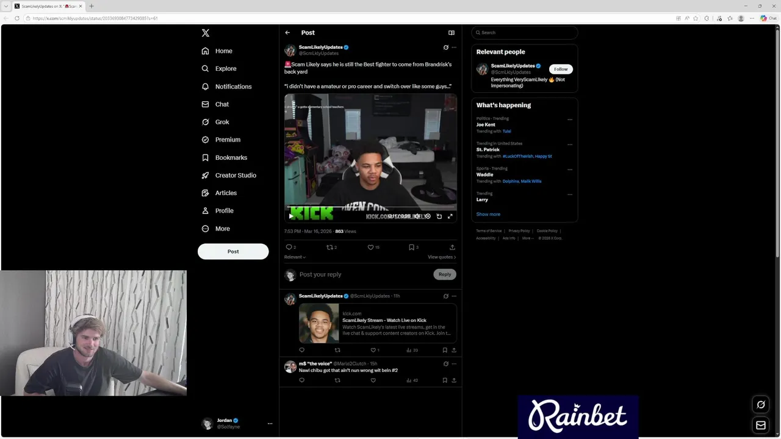Comment on the Mario2Clutch reply
This screenshot has width=781, height=439.
click(301, 380)
